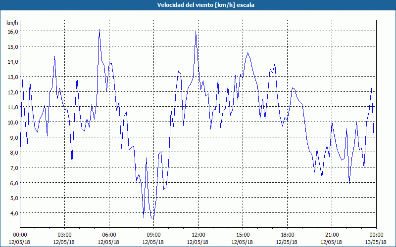Select the 9,0 y-axis value
This screenshot has width=396, height=247.
14,138
